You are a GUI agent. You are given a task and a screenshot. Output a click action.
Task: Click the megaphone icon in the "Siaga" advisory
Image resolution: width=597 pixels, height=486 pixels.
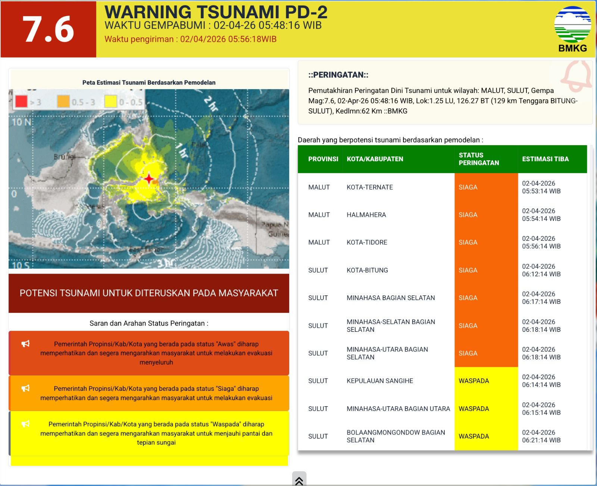click(25, 388)
